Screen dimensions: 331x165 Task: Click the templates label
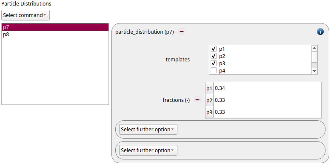[178, 60]
